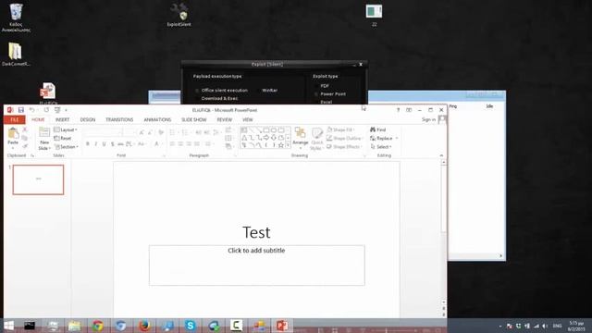Toggle Underline formatting
The width and height of the screenshot is (592, 333).
[x=105, y=144]
